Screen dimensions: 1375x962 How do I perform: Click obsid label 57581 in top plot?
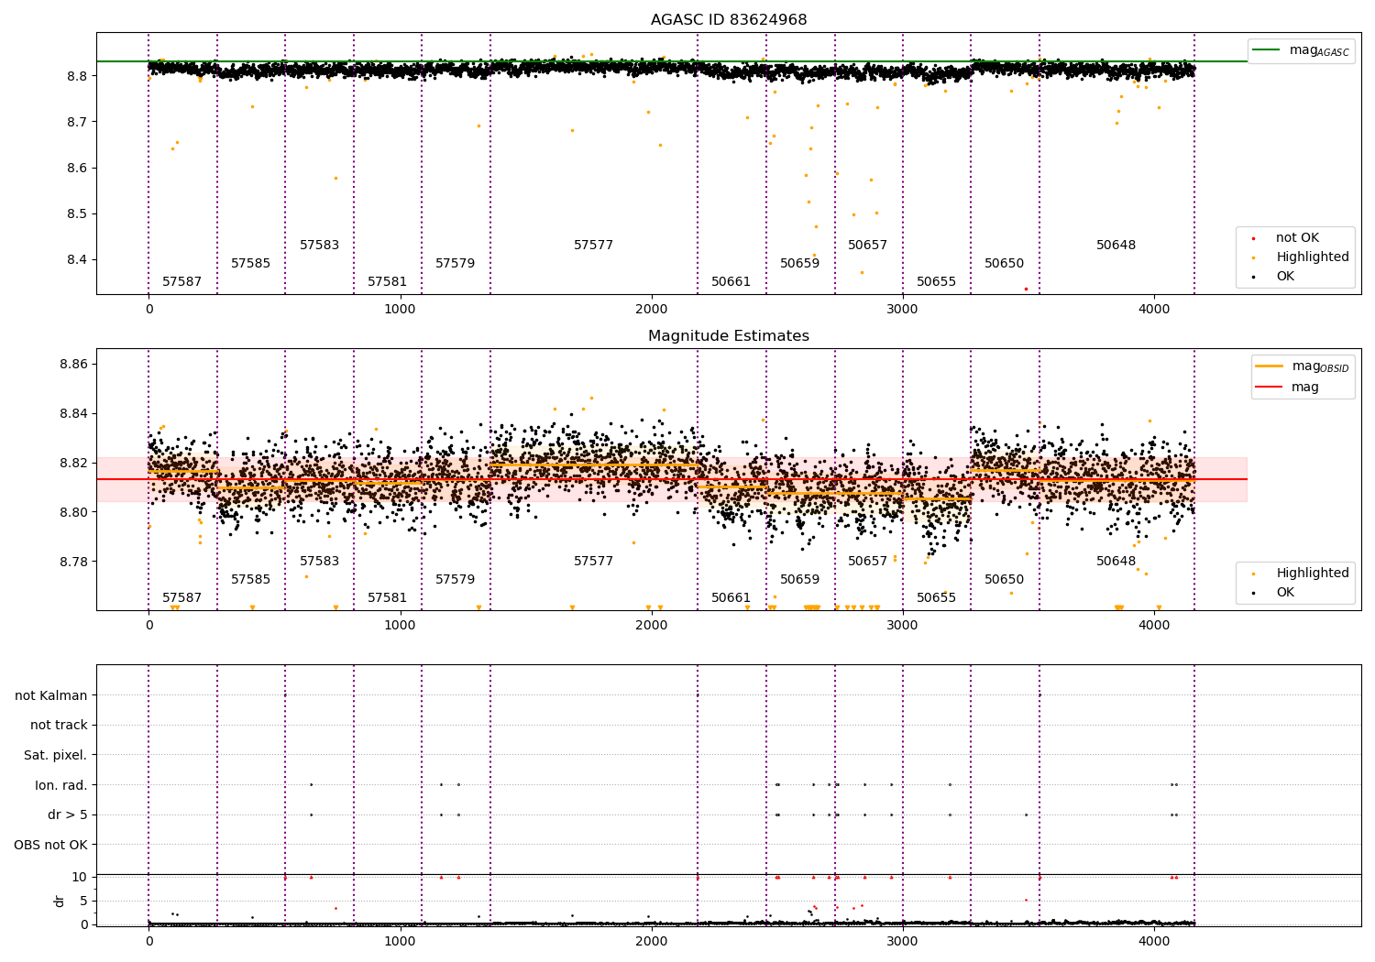tap(387, 282)
